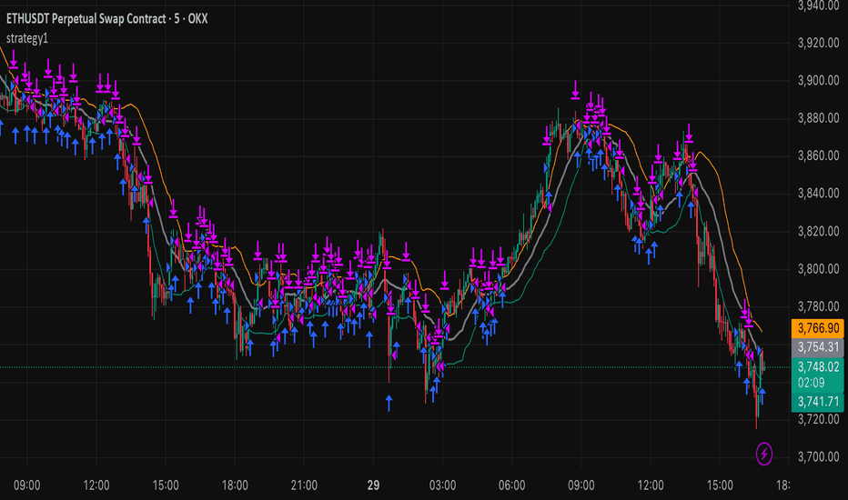848x500 pixels.
Task: Select the strategy1 indicator label
Action: (27, 38)
